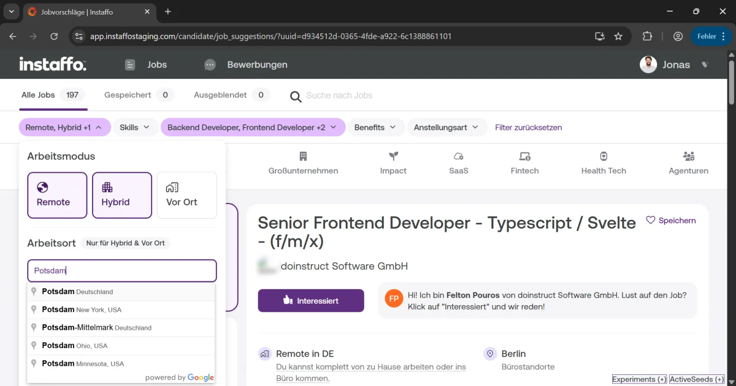This screenshot has height=386, width=736.
Task: Select suggestion Potsdam New York, USA
Action: click(122, 310)
